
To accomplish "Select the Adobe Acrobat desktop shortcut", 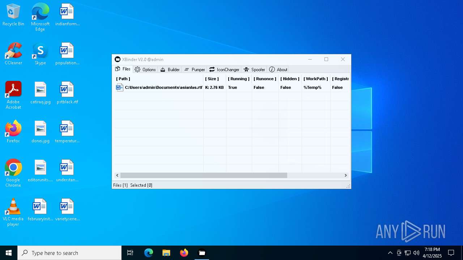I will (13, 95).
